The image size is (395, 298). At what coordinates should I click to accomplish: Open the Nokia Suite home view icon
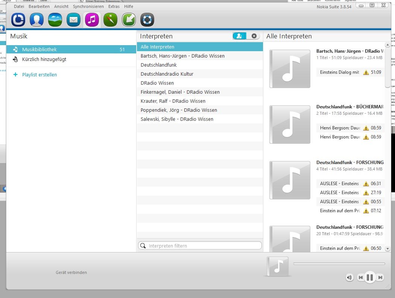coord(18,20)
